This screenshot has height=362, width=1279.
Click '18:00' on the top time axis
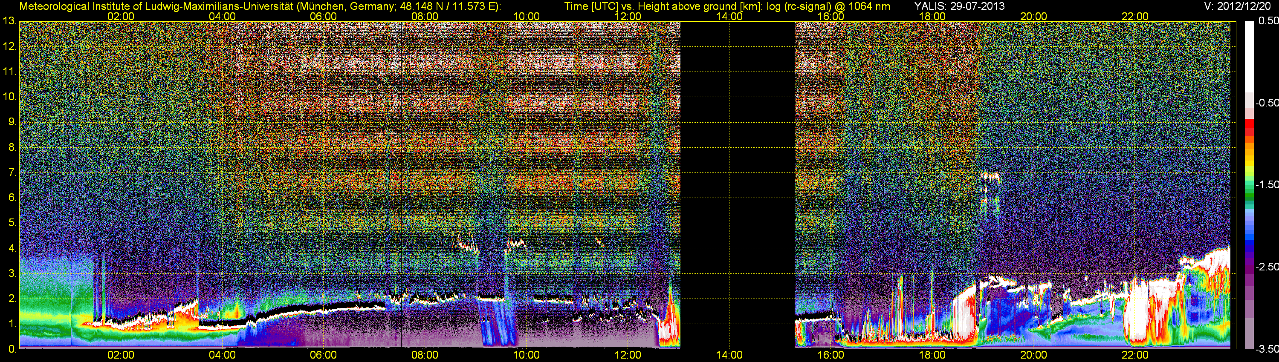(932, 16)
